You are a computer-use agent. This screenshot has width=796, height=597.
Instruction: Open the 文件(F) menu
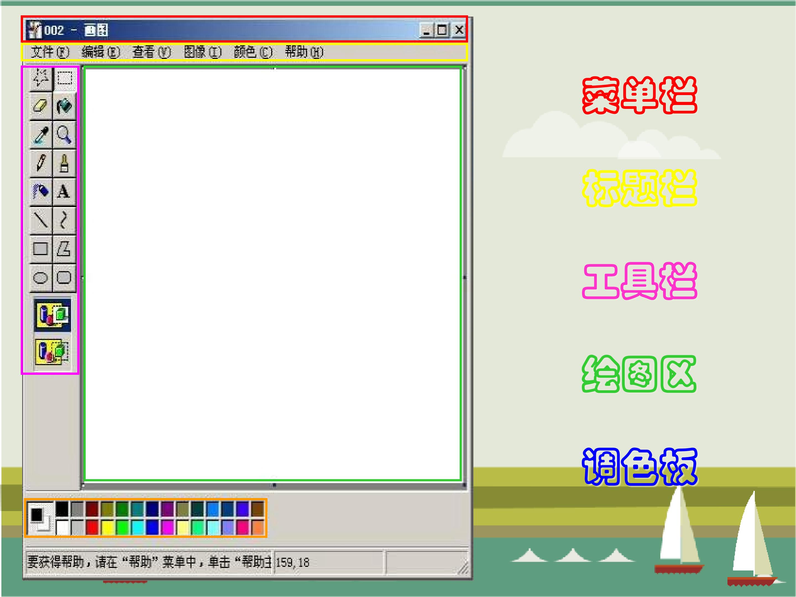pos(50,52)
